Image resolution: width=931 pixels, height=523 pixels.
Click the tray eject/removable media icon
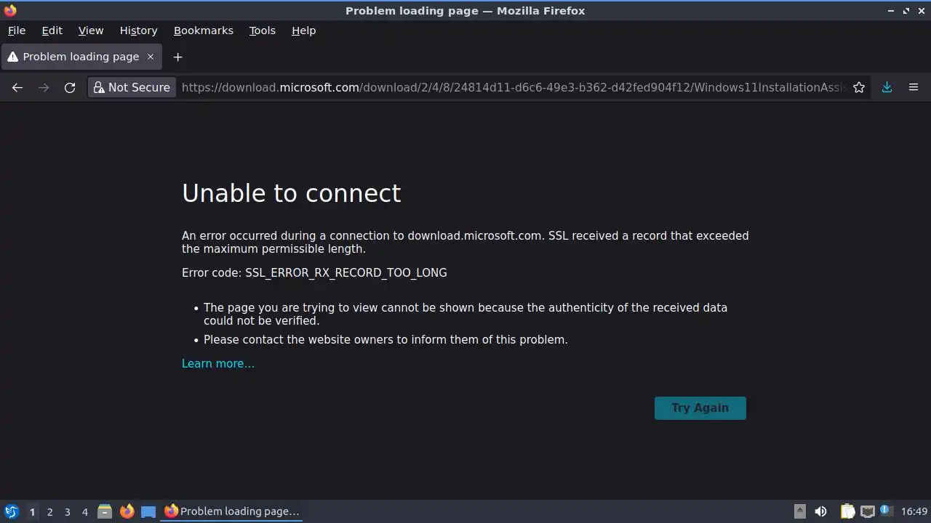(x=799, y=511)
